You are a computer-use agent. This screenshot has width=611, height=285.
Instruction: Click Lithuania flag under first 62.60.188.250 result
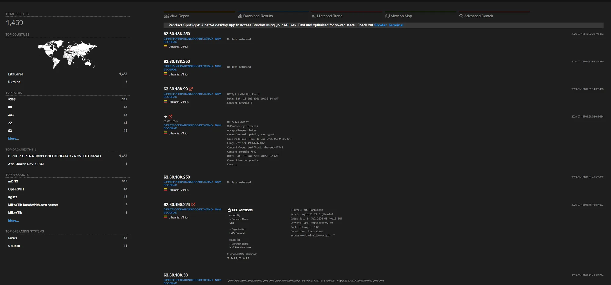tap(166, 47)
